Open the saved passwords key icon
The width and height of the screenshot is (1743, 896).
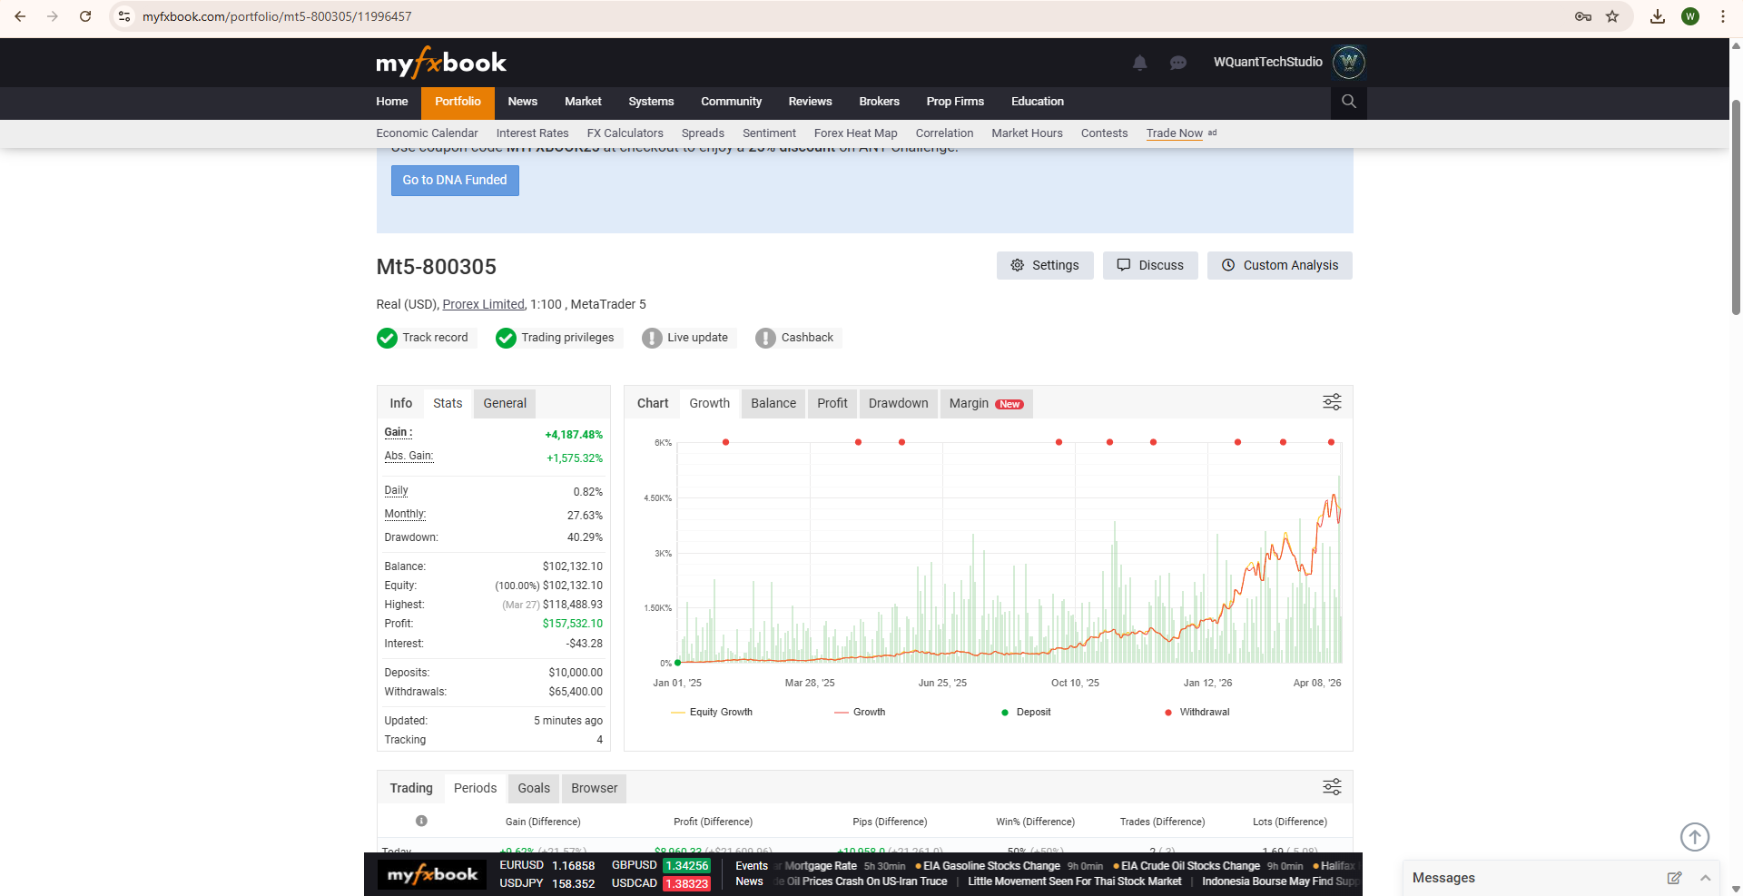click(1583, 16)
